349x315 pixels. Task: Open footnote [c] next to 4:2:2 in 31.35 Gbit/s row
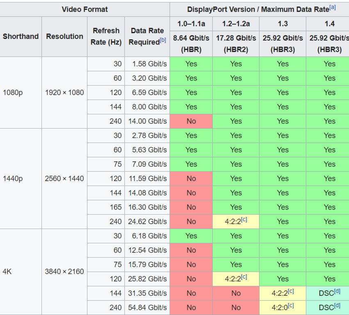click(291, 291)
